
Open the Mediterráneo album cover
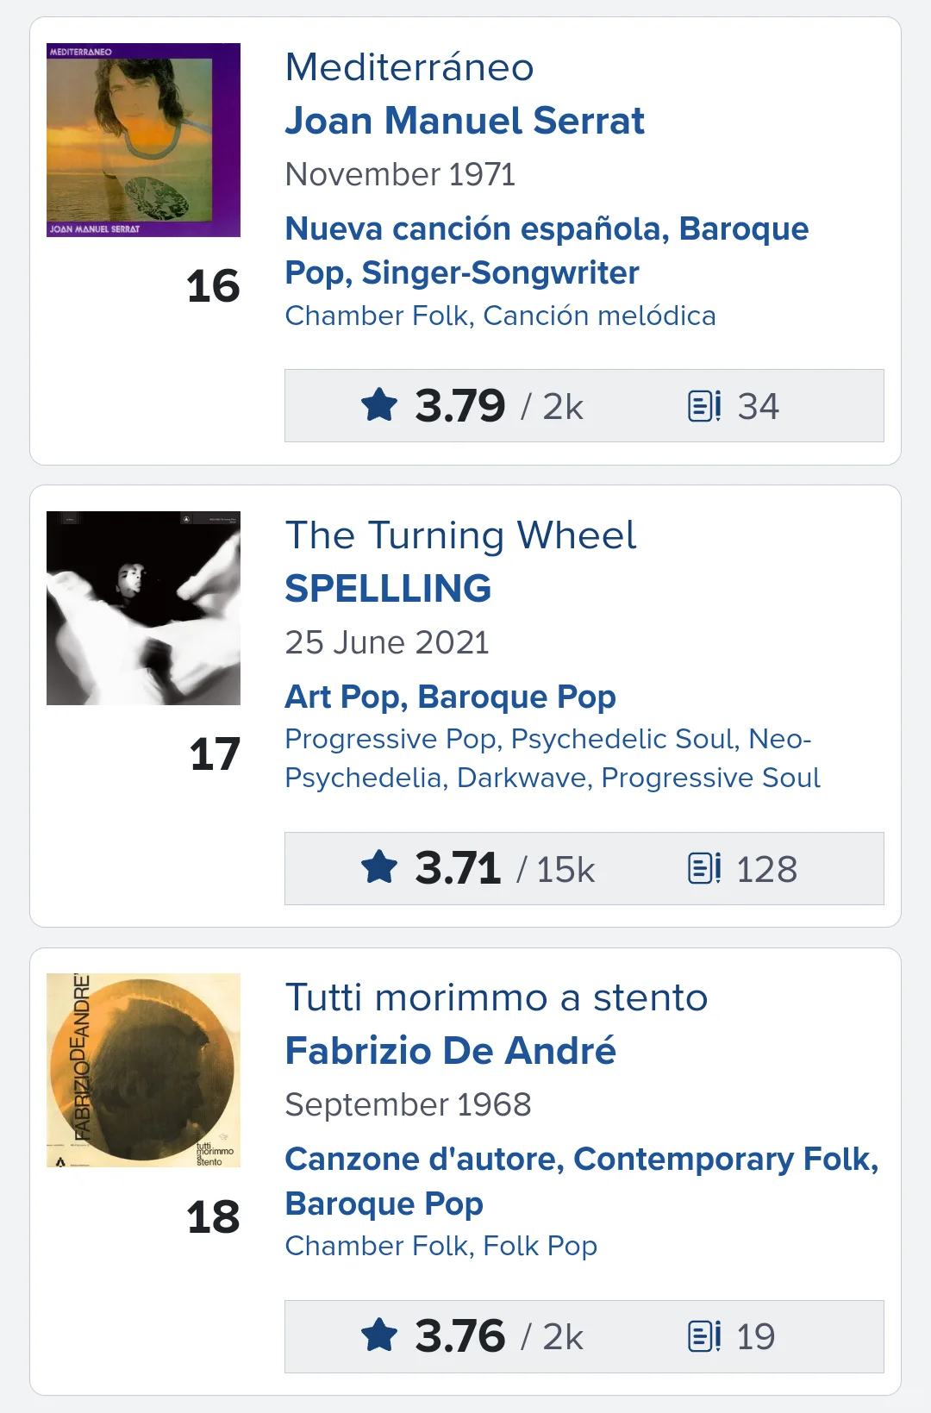coord(143,140)
